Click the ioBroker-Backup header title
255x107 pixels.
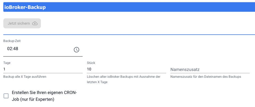tap(25, 7)
